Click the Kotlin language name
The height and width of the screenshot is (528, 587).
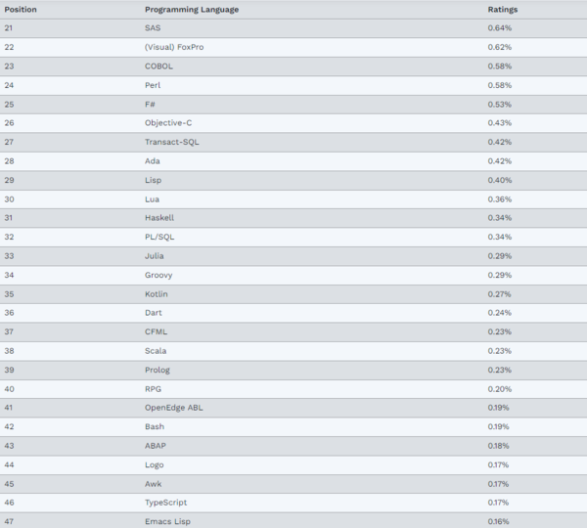click(x=157, y=293)
